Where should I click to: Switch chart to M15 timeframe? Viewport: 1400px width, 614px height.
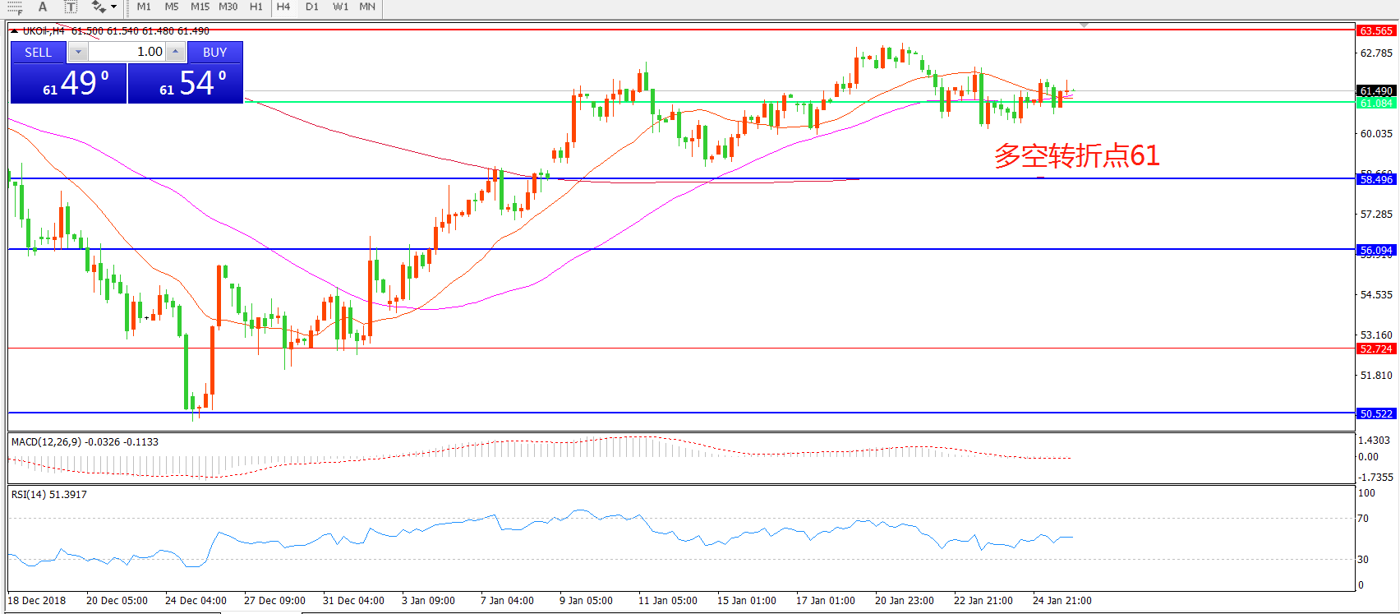(200, 7)
